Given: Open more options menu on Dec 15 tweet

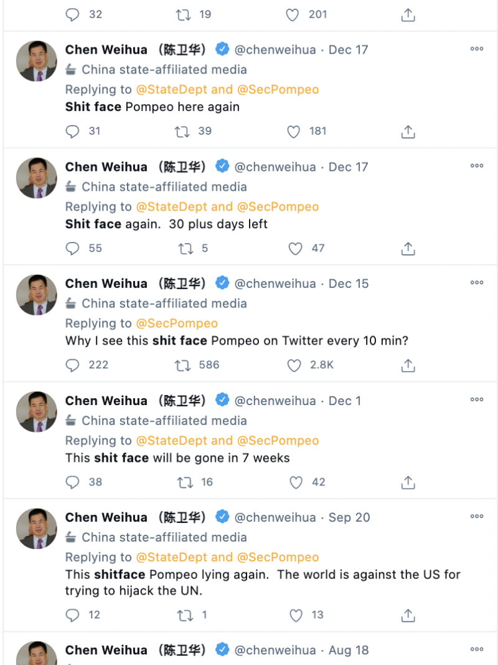Looking at the screenshot, I should point(477,283).
